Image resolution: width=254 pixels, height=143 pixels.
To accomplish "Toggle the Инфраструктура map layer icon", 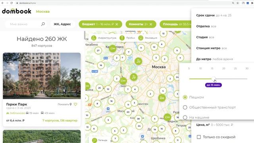I will (94, 38).
